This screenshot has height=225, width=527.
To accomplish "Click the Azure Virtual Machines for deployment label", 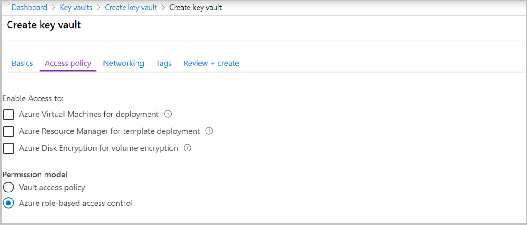I will point(89,114).
